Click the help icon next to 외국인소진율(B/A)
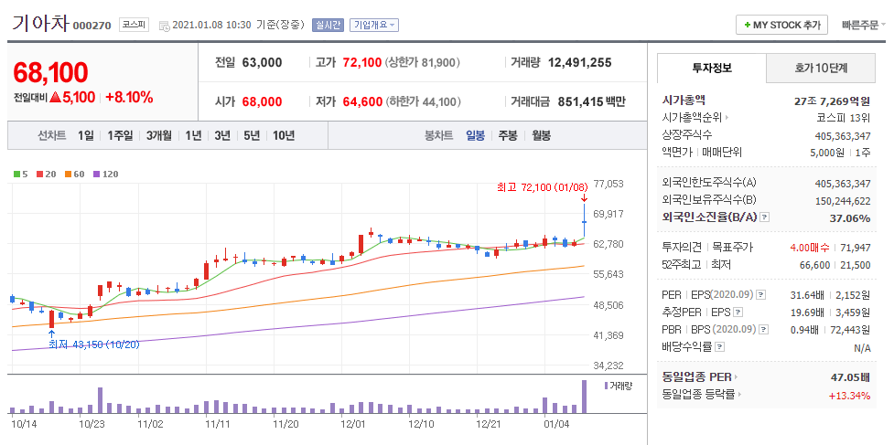This screenshot has width=894, height=445. 765,218
